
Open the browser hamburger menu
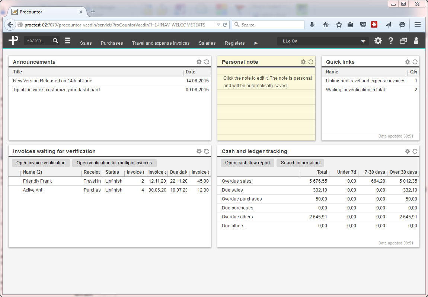point(417,25)
